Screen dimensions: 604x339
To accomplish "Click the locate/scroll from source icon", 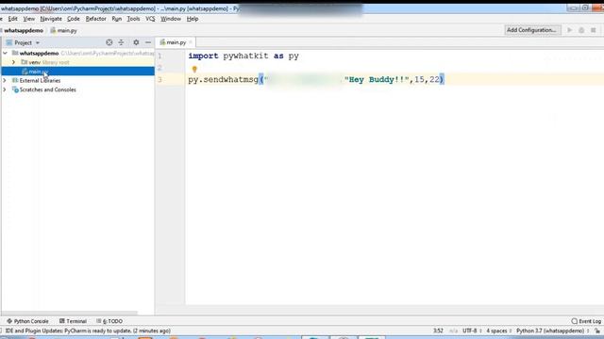I will click(x=109, y=42).
